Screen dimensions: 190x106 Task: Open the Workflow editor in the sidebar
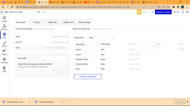[x=4, y=27]
